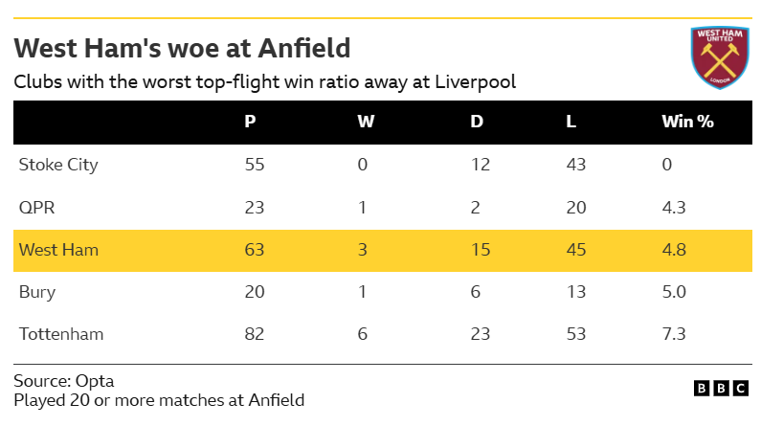Click the "Played 20 or more matches" footnote
761x426 pixels.
[159, 400]
